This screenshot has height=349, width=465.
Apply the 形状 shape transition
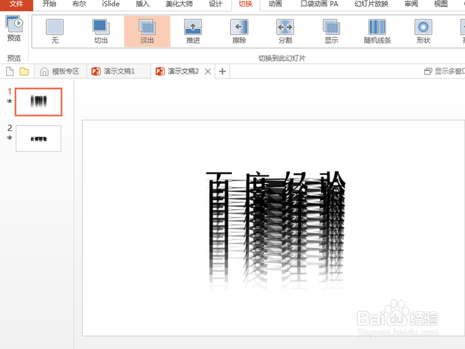pyautogui.click(x=423, y=31)
